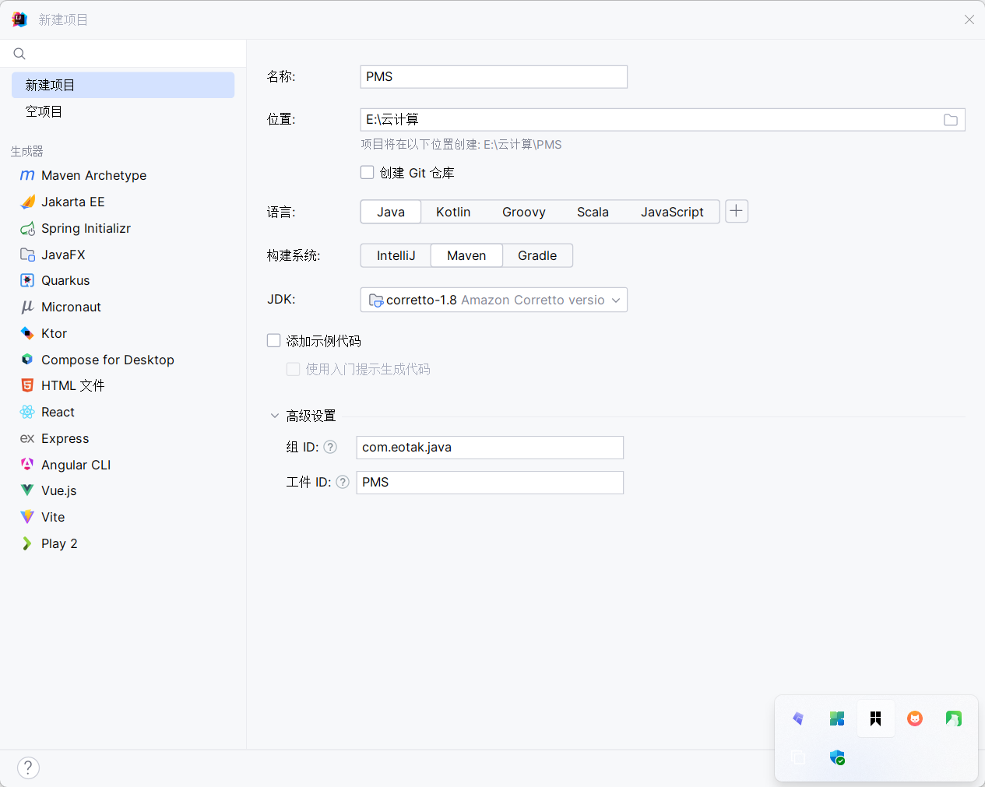Open the black bookmark-shaped tray icon

point(876,718)
